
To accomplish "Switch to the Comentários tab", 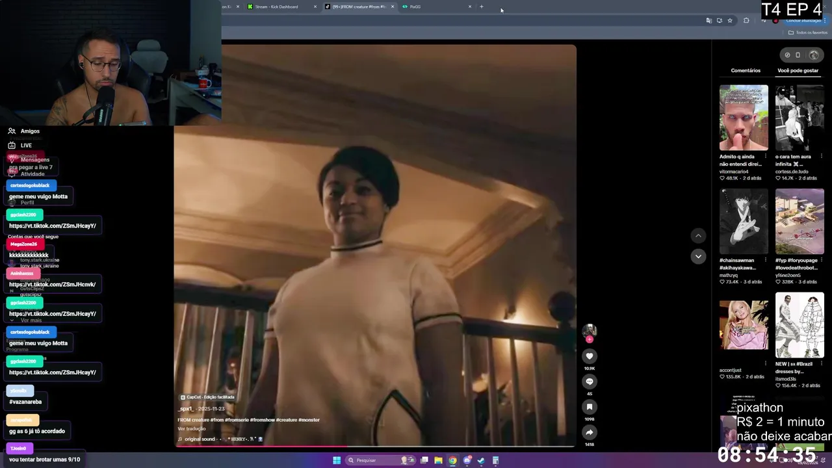I will pos(746,70).
